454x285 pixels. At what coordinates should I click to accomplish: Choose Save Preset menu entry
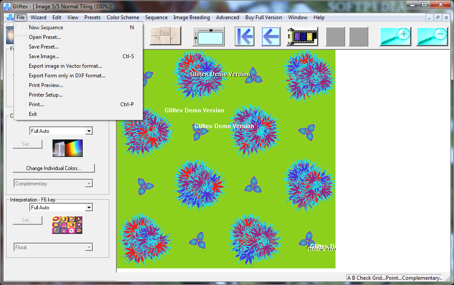(x=78, y=47)
